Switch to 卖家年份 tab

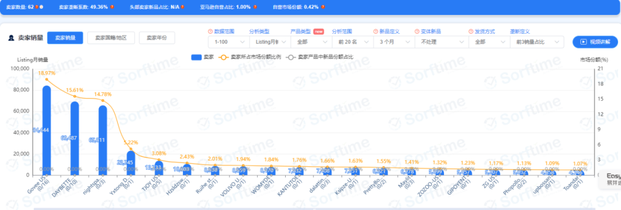[157, 38]
